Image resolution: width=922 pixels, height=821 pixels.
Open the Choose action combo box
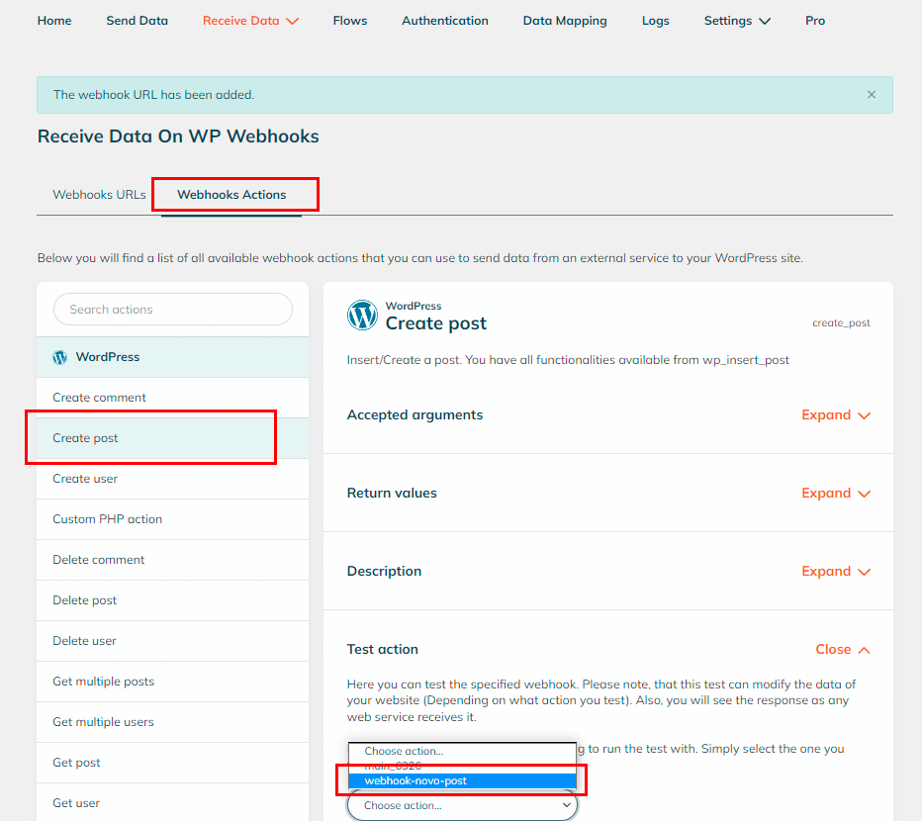point(462,806)
